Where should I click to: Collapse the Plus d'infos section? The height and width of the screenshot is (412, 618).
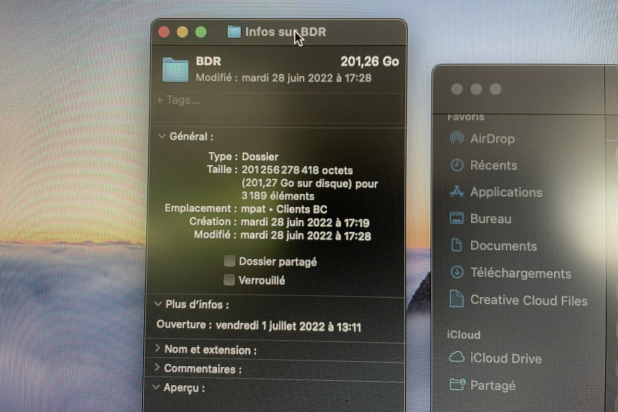[x=158, y=304]
